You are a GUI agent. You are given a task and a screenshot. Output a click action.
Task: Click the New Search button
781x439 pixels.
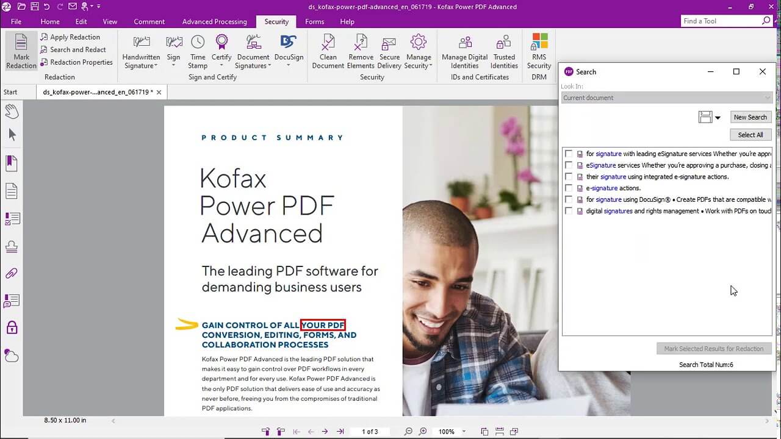(750, 116)
